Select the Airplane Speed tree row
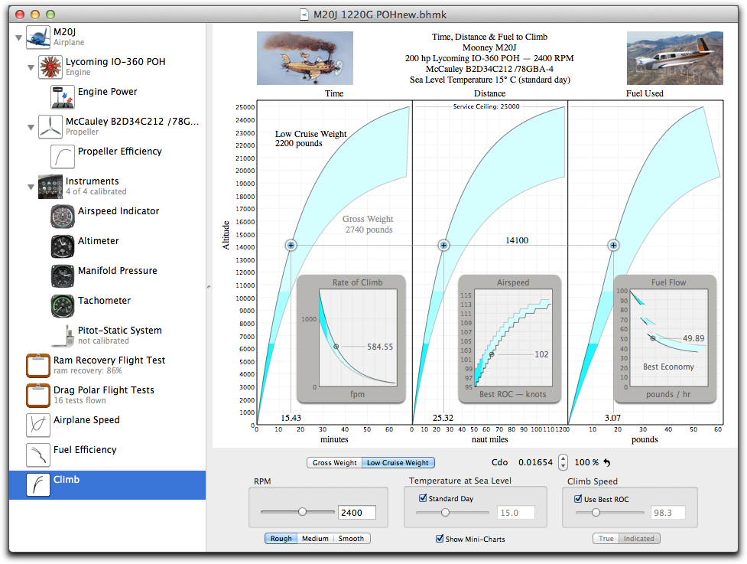Viewport: 747px width, 564px height. click(x=108, y=425)
